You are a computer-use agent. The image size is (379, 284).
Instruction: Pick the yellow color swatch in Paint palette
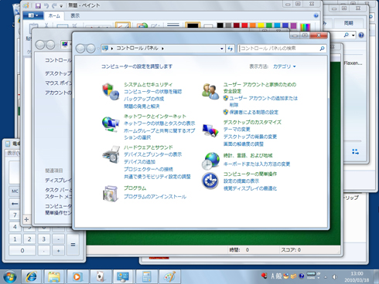[261, 25]
